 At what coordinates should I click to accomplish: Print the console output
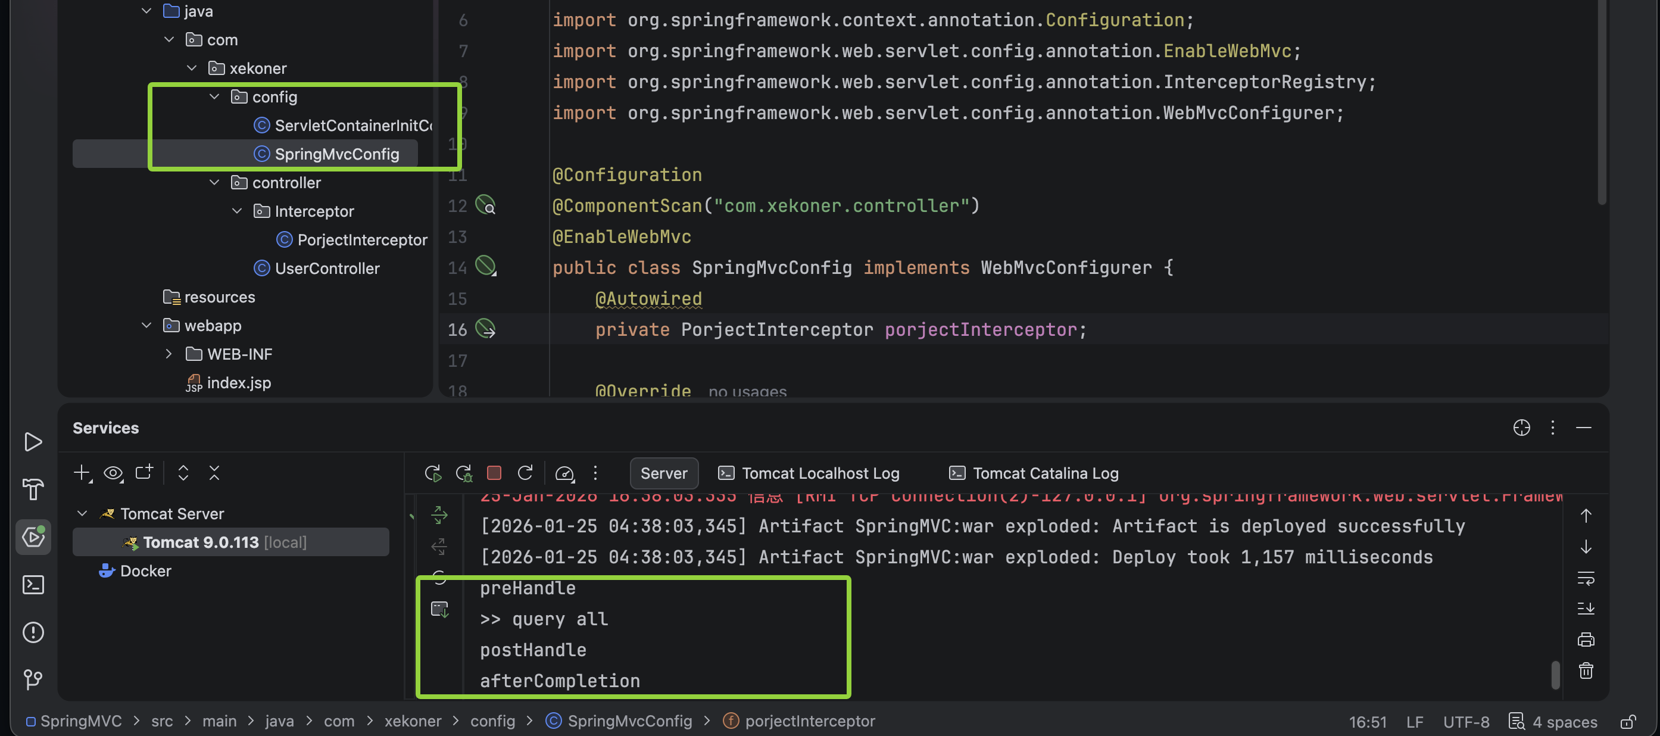pos(1586,639)
